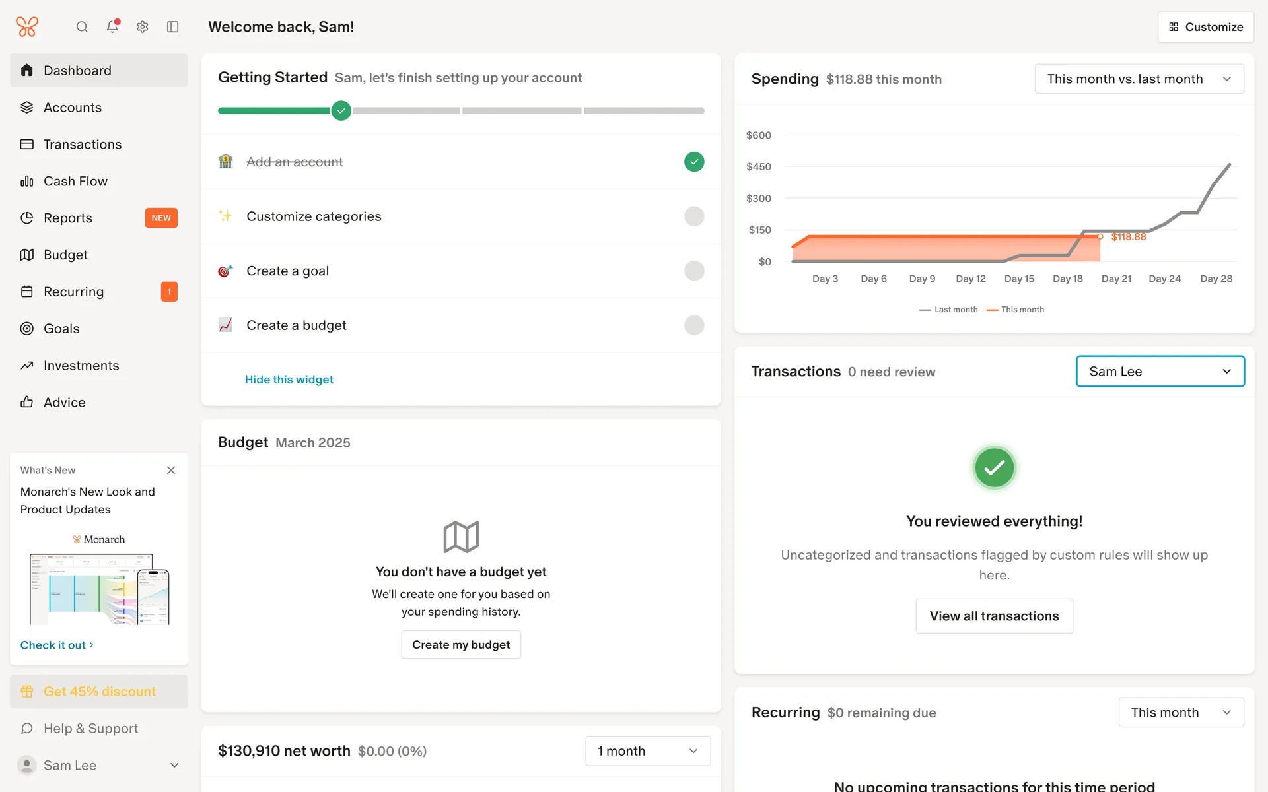The image size is (1268, 792).
Task: Open the 1 month net worth dropdown
Action: point(647,751)
